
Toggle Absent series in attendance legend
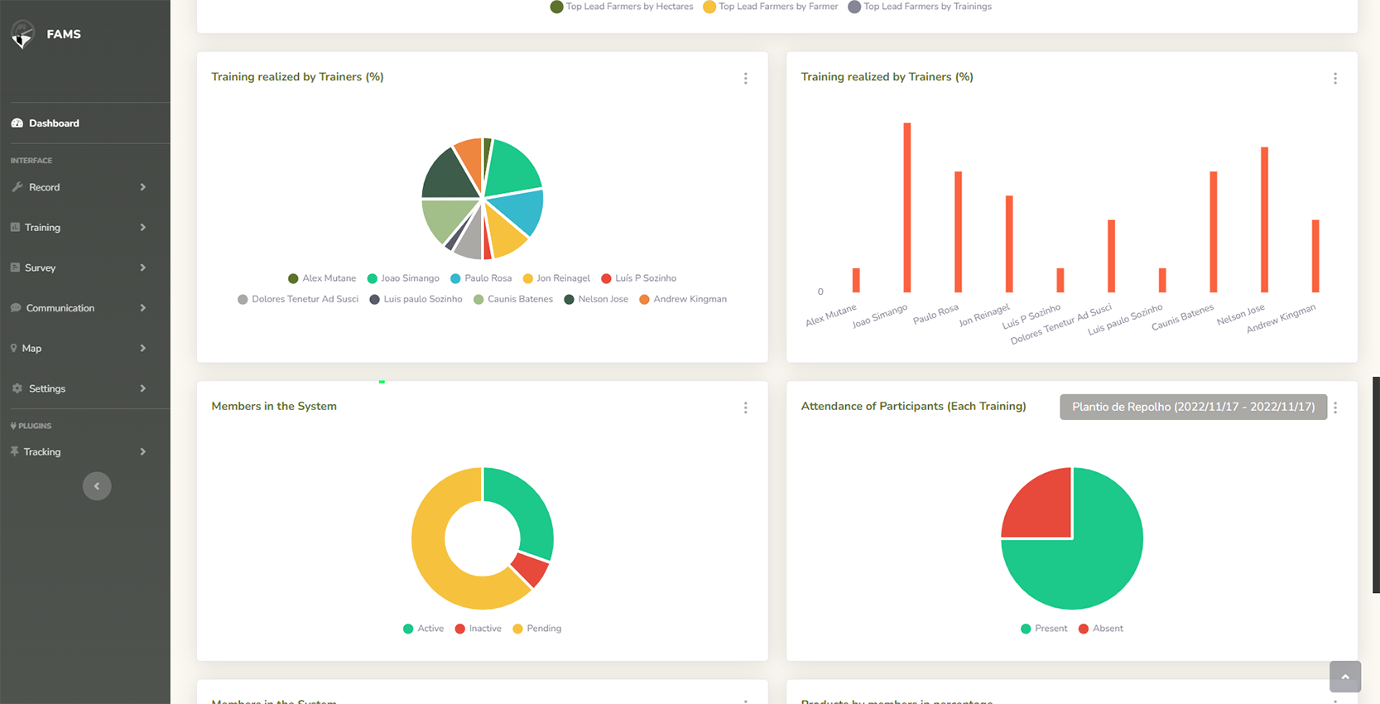point(1100,629)
